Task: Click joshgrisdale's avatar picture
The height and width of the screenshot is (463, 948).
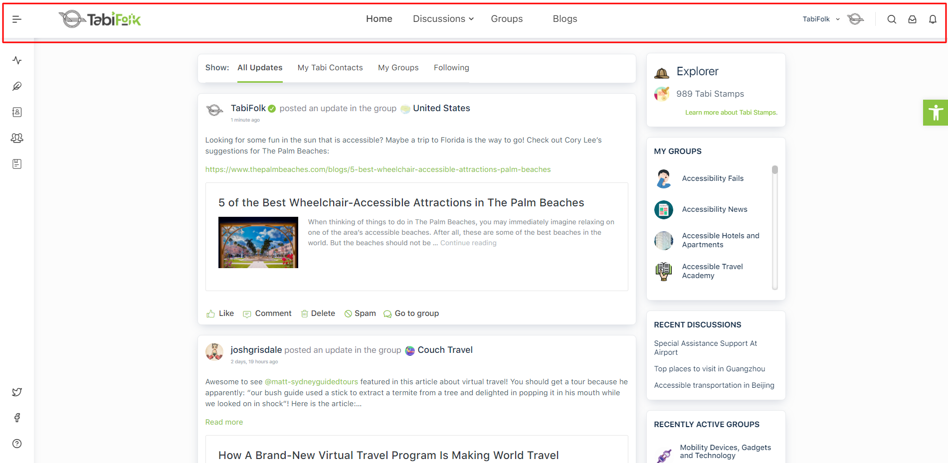Action: coord(214,351)
